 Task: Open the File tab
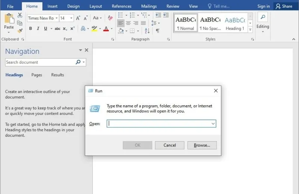pos(10,6)
